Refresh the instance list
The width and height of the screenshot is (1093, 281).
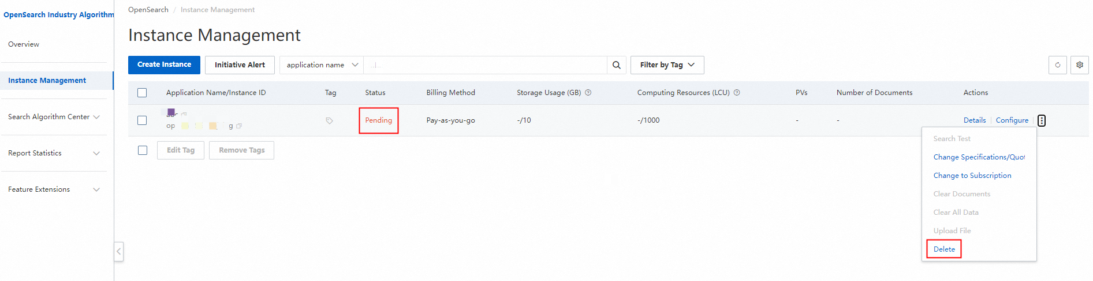tap(1058, 65)
